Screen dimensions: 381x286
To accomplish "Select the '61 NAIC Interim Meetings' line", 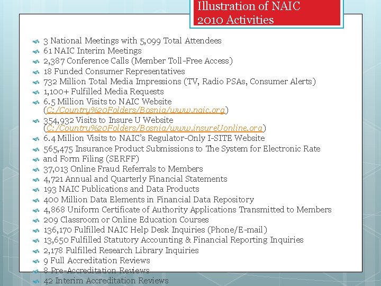I will (x=93, y=51).
